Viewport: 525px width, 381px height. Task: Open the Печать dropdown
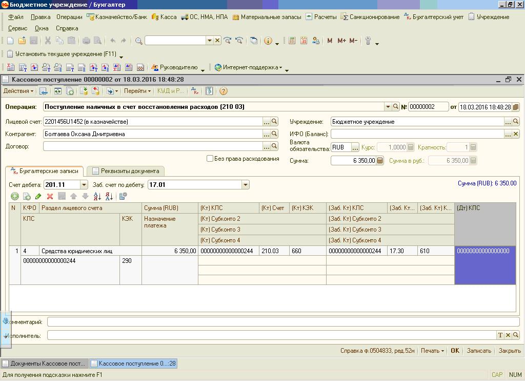[432, 351]
